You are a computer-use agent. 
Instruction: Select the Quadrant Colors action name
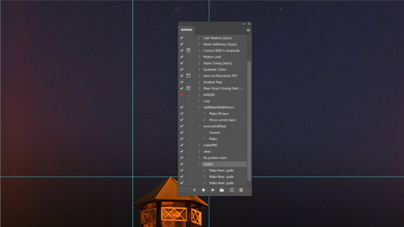[215, 69]
